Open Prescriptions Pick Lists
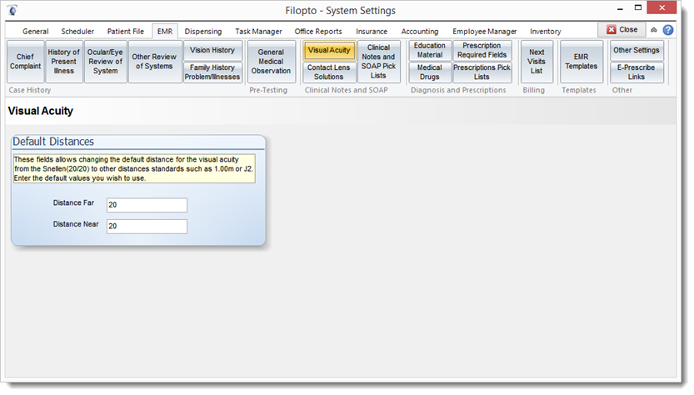Viewport: 694px width, 395px height. pyautogui.click(x=482, y=72)
